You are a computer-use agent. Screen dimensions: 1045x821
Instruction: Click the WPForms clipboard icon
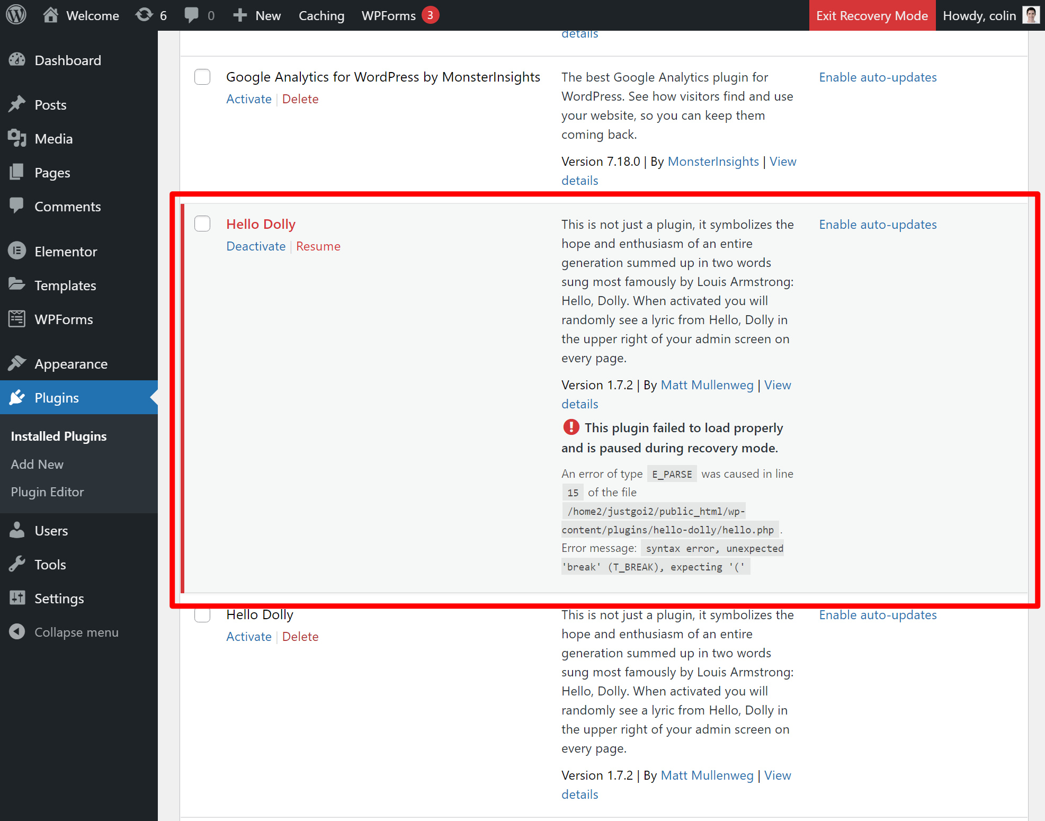point(17,318)
